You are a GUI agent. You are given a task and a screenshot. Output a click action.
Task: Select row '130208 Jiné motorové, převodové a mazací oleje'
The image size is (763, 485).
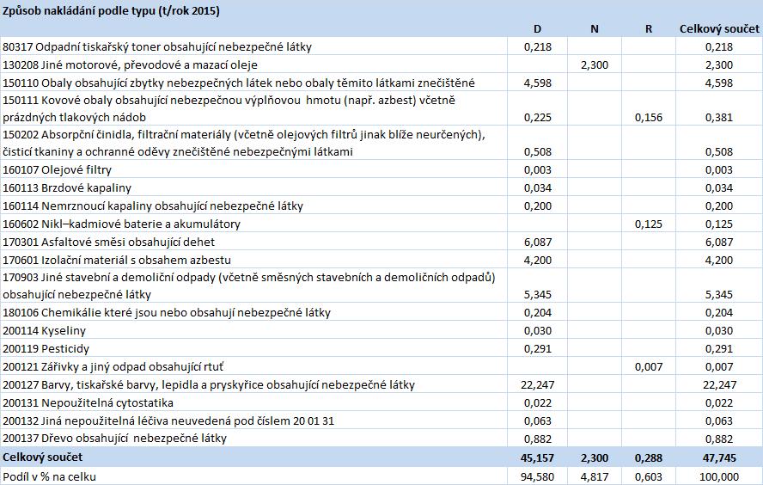point(381,64)
